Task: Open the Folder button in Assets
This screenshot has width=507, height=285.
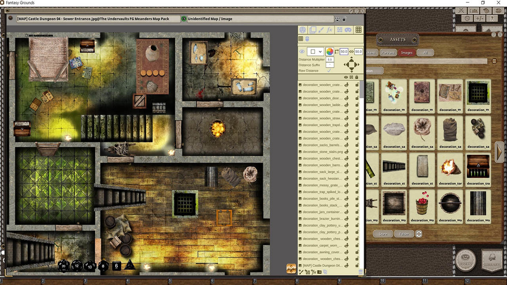Action: pos(404,234)
